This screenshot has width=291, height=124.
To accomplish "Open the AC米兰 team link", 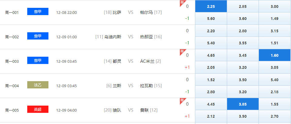I will coord(147,61).
